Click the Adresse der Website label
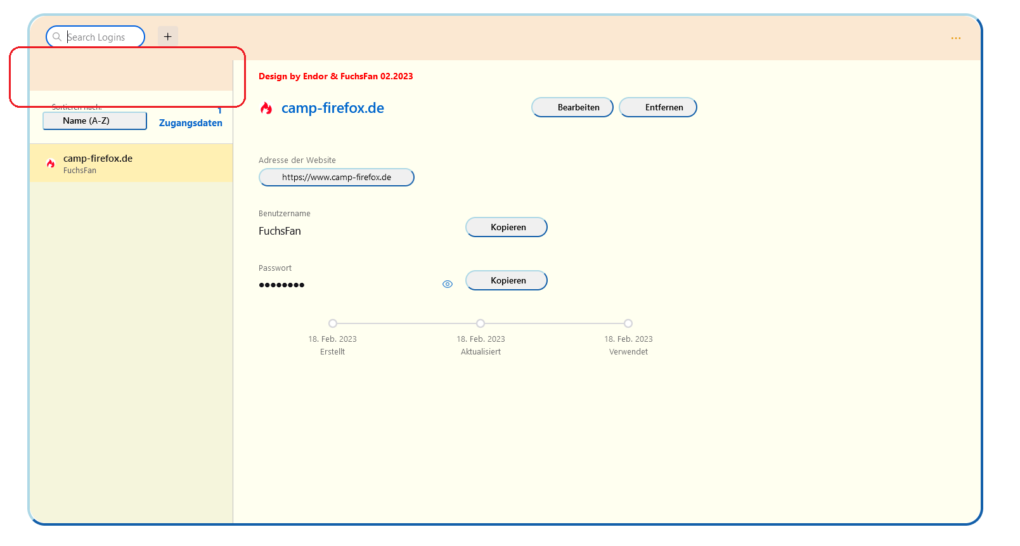Image resolution: width=1020 pixels, height=546 pixels. click(x=297, y=160)
